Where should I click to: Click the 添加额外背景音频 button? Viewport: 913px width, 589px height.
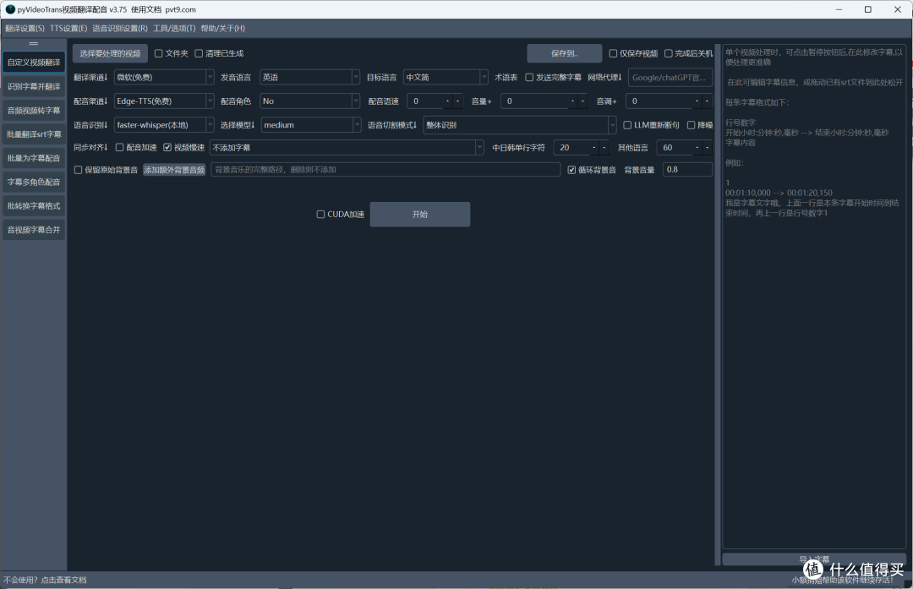(x=174, y=169)
